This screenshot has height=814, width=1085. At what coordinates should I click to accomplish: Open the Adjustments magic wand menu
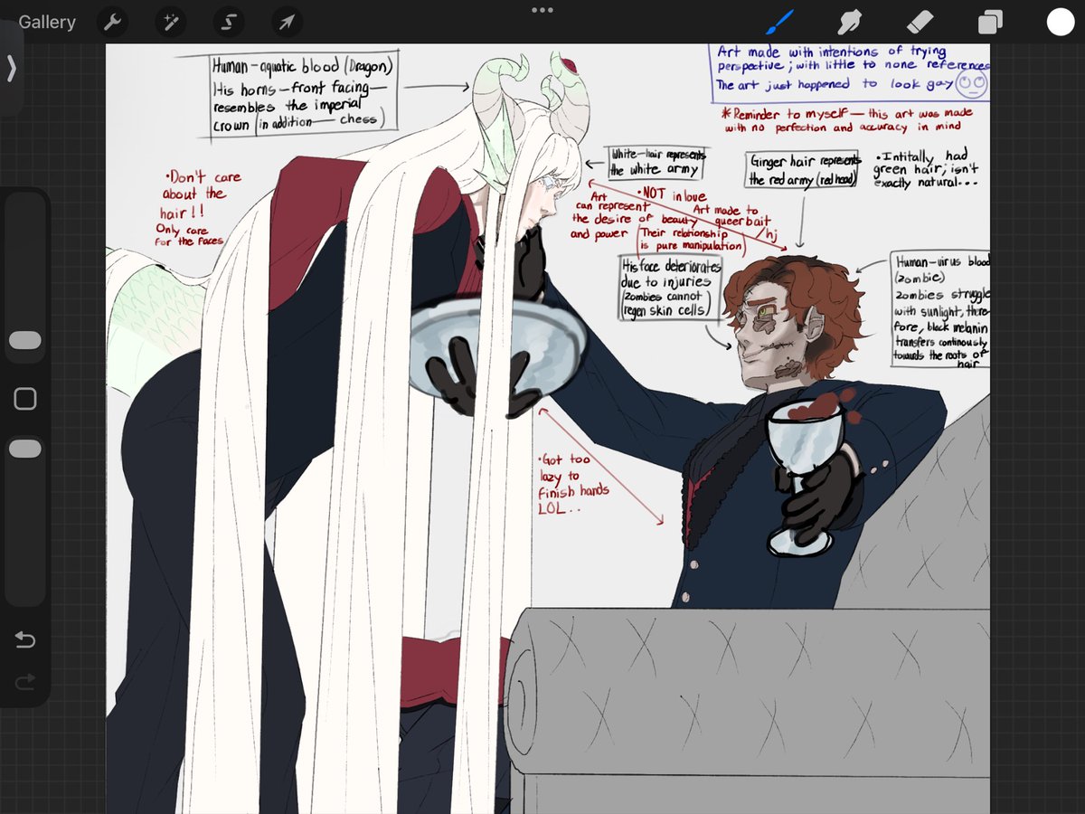click(x=169, y=22)
